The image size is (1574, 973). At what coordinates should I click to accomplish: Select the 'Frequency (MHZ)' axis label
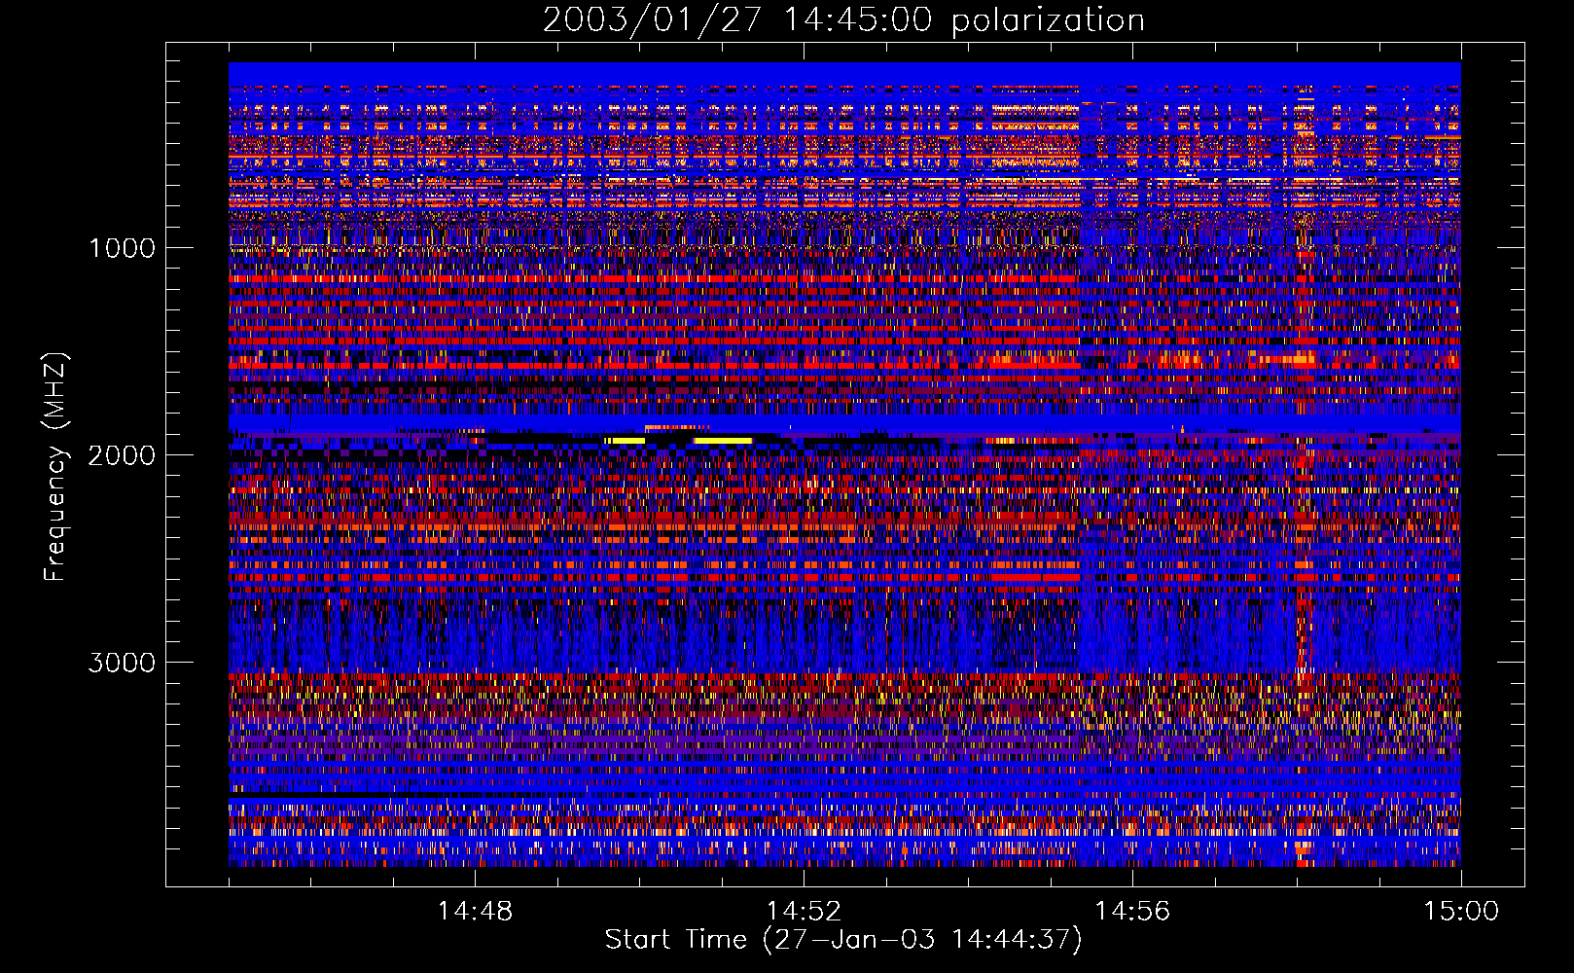pyautogui.click(x=56, y=467)
